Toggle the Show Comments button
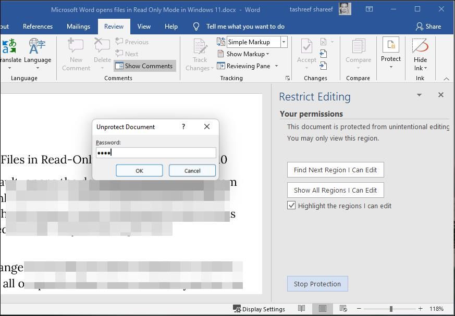 point(144,66)
